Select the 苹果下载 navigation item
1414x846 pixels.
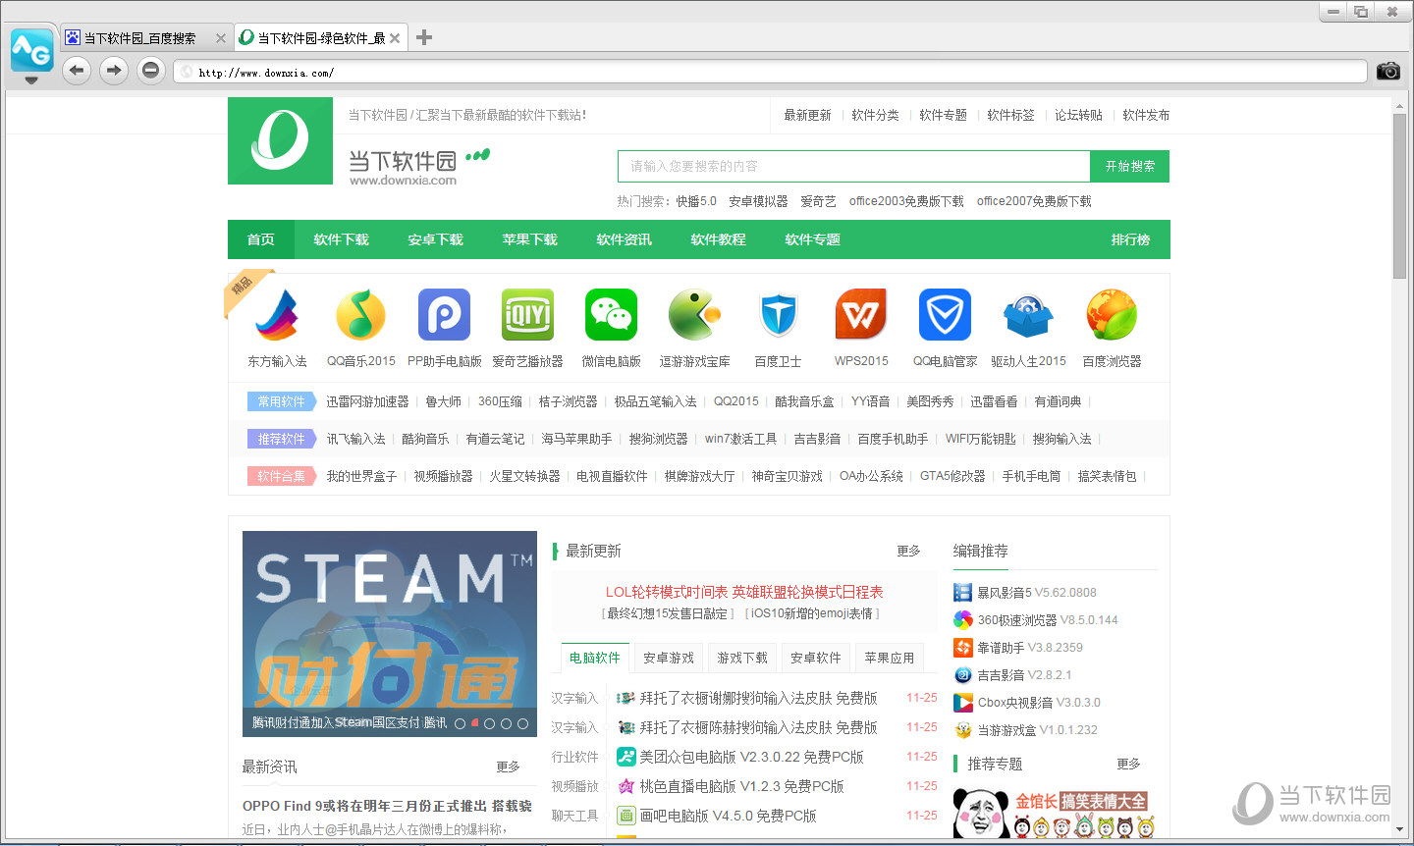click(529, 239)
